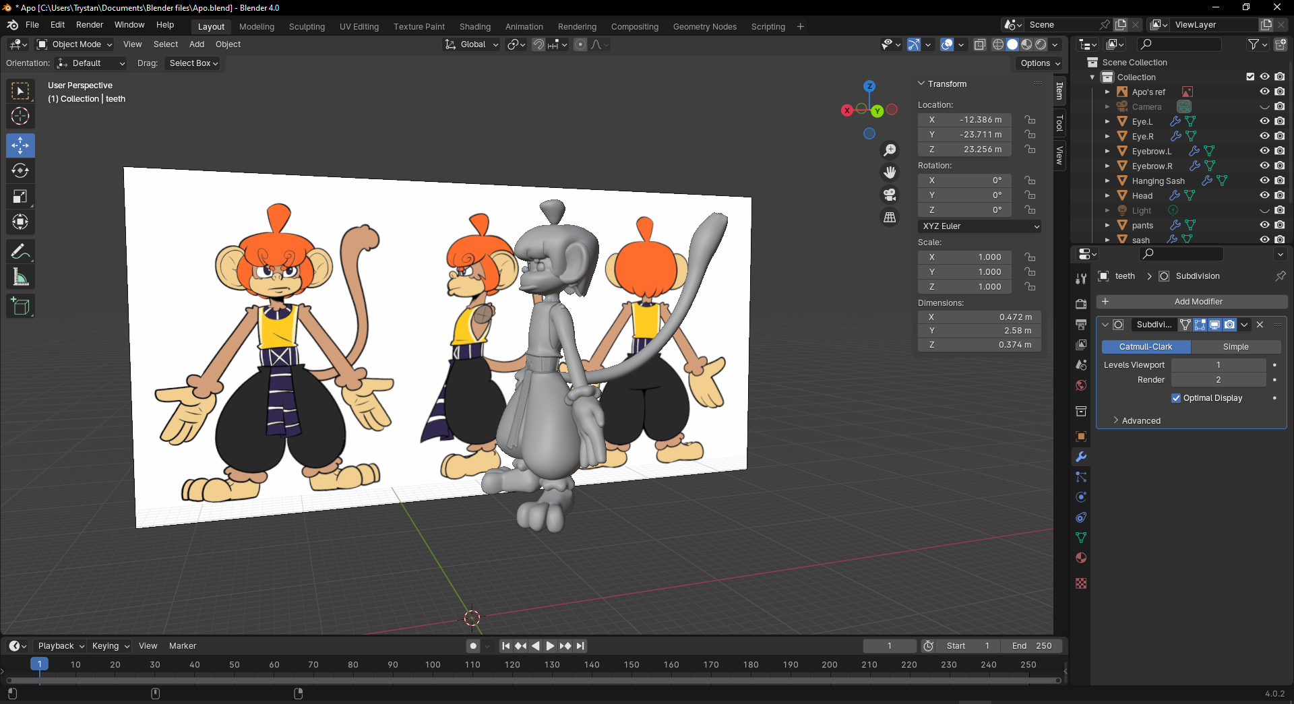Open the XYZ Euler rotation mode dropdown
Screen dimensions: 1294x704
pos(979,226)
